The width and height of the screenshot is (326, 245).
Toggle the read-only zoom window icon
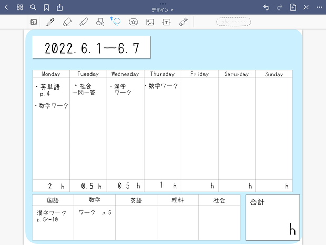click(x=34, y=22)
